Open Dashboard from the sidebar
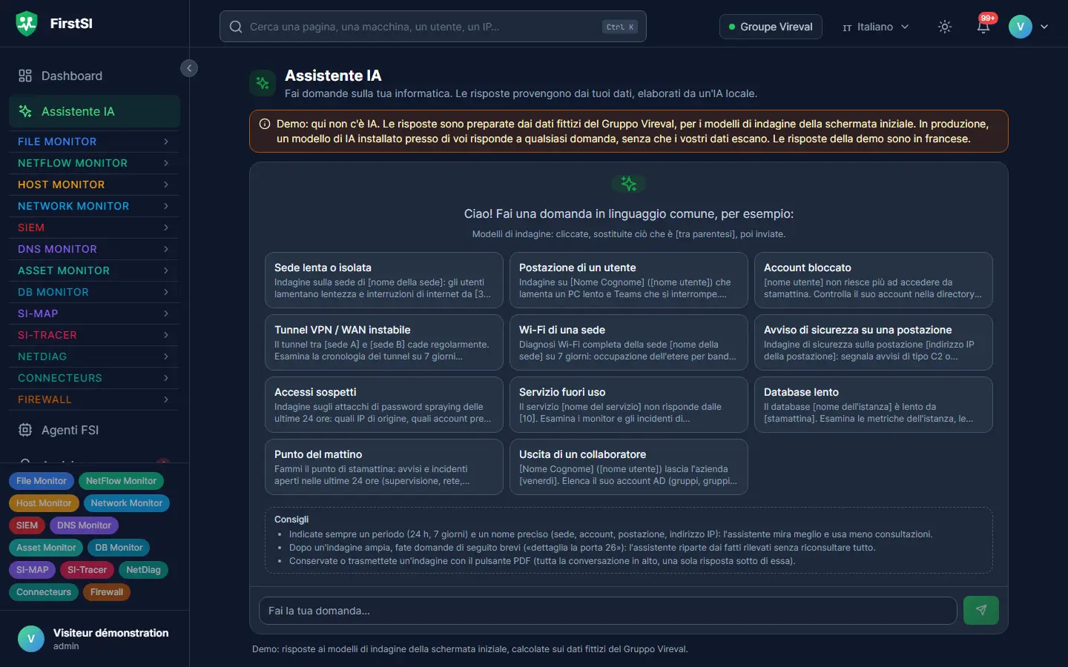The height and width of the screenshot is (667, 1068). (94, 76)
